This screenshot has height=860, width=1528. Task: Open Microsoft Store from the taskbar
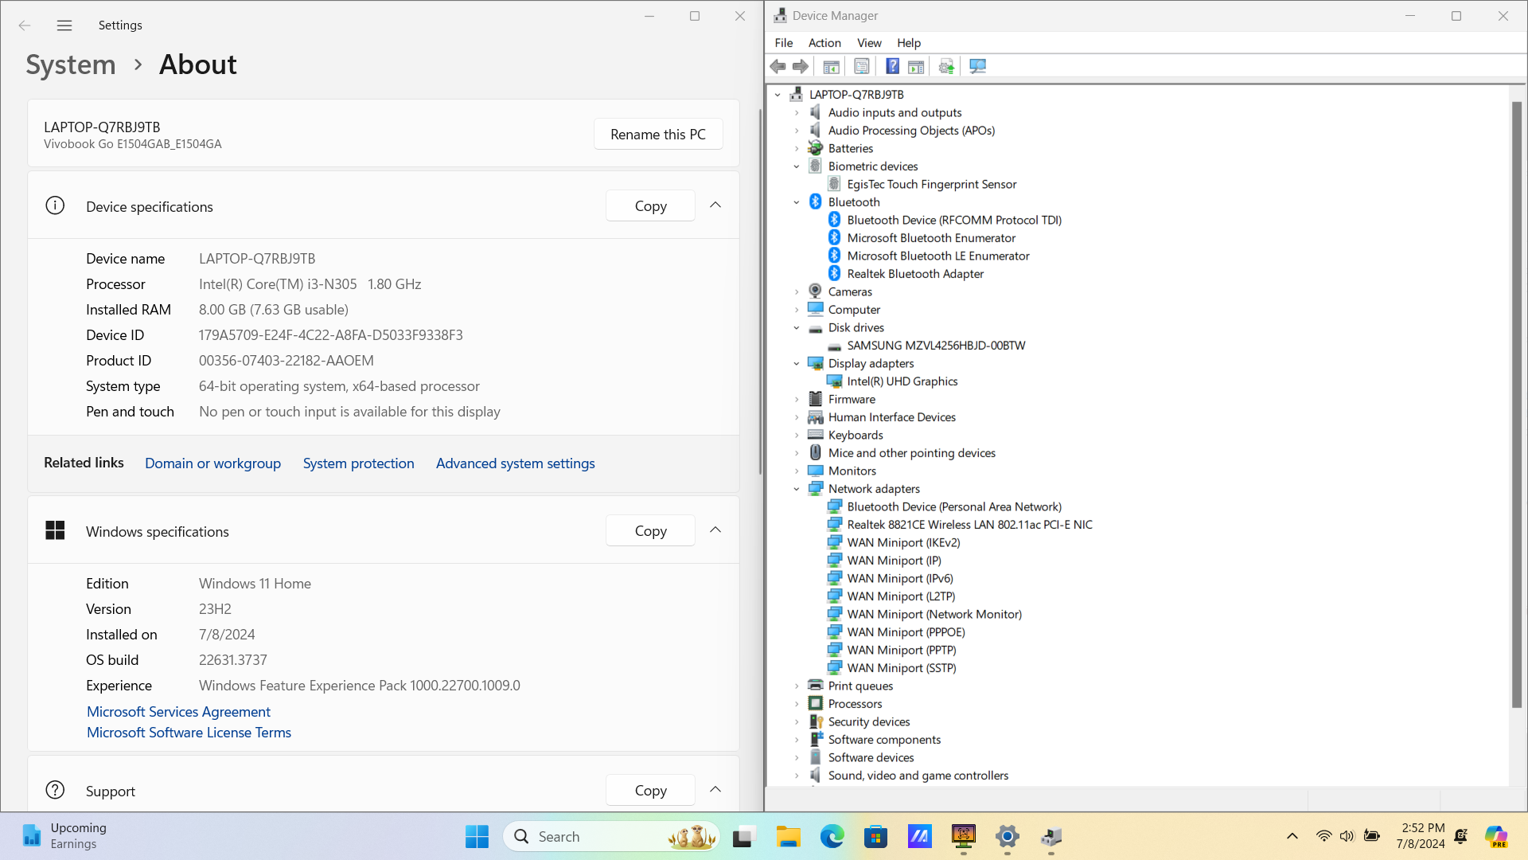click(x=875, y=836)
